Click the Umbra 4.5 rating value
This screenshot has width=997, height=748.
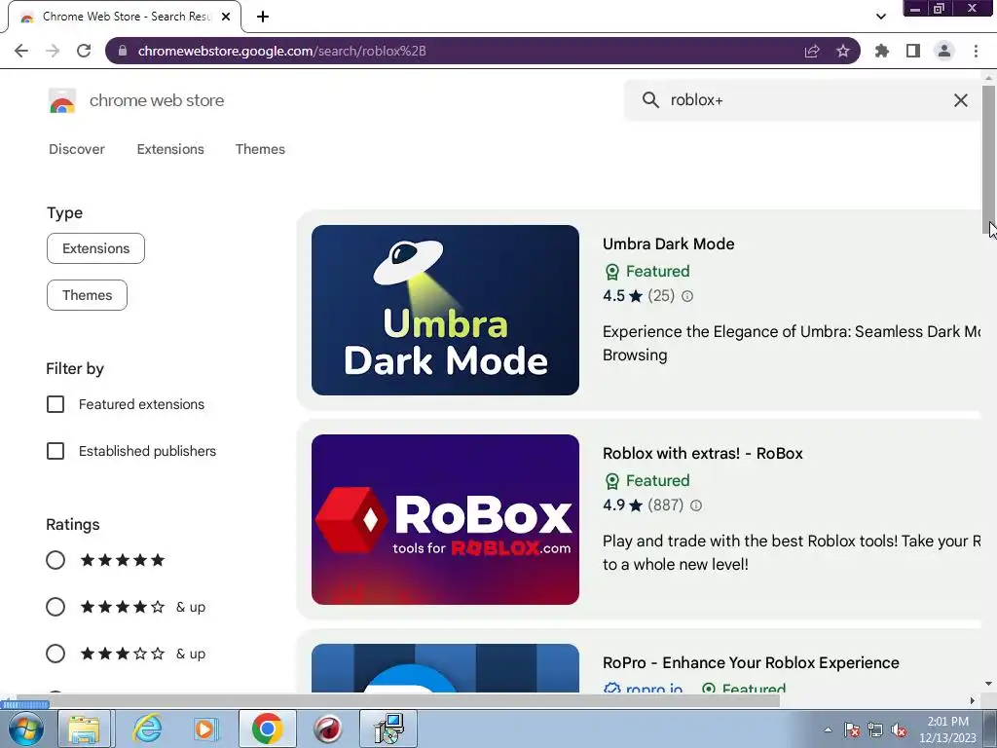613,296
